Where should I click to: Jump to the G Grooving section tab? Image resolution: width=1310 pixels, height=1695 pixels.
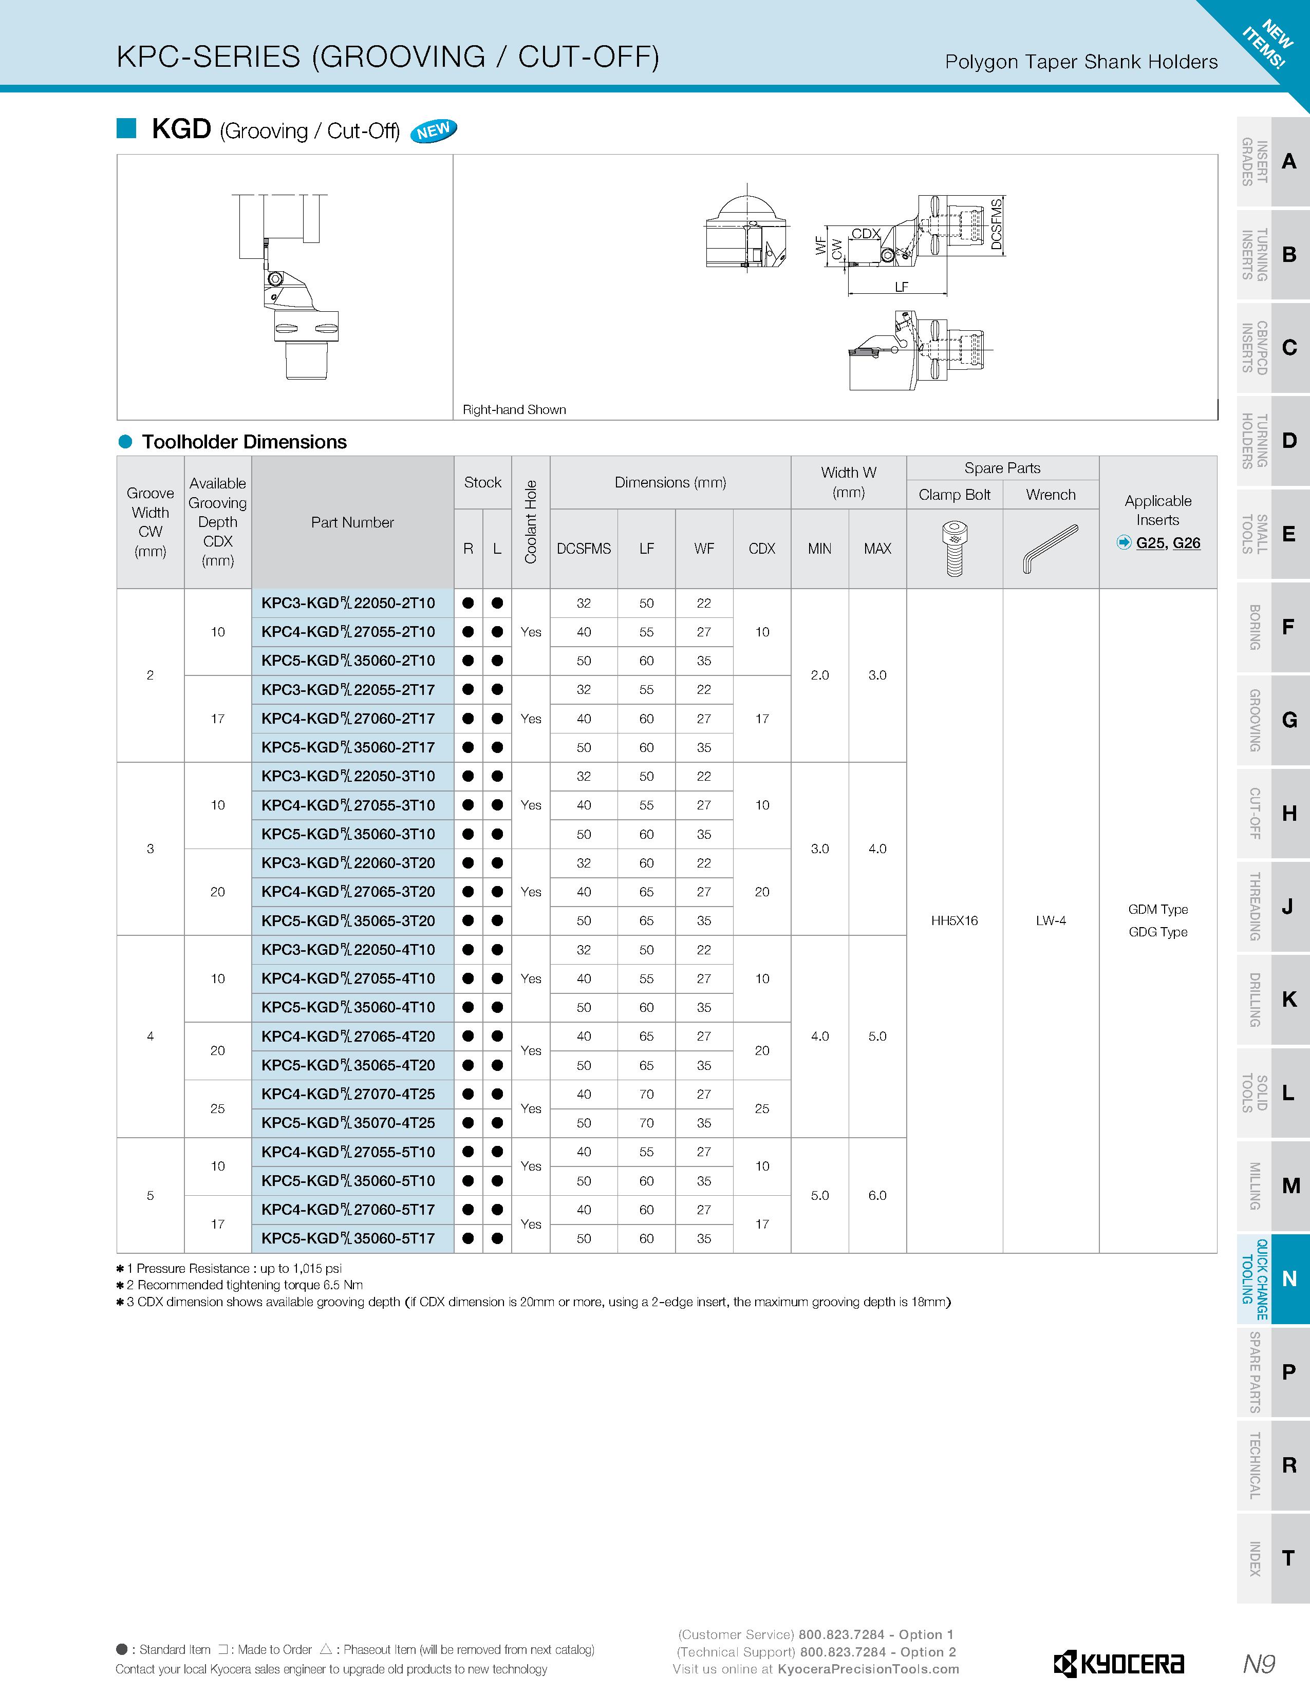(1274, 720)
